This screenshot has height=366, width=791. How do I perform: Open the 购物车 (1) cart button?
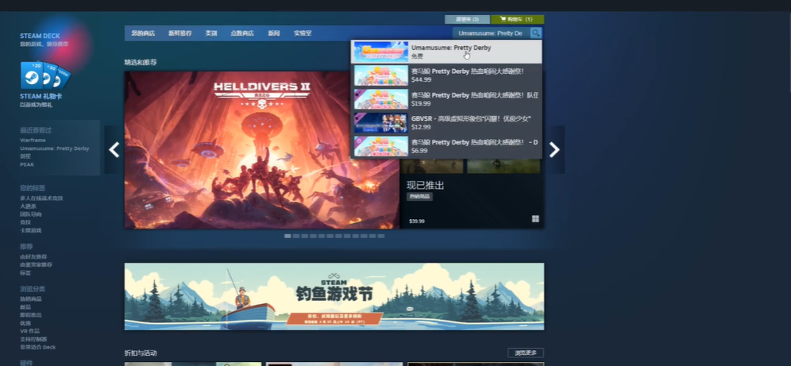tap(517, 19)
